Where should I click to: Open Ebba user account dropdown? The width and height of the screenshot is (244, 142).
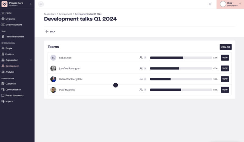[x=240, y=4]
